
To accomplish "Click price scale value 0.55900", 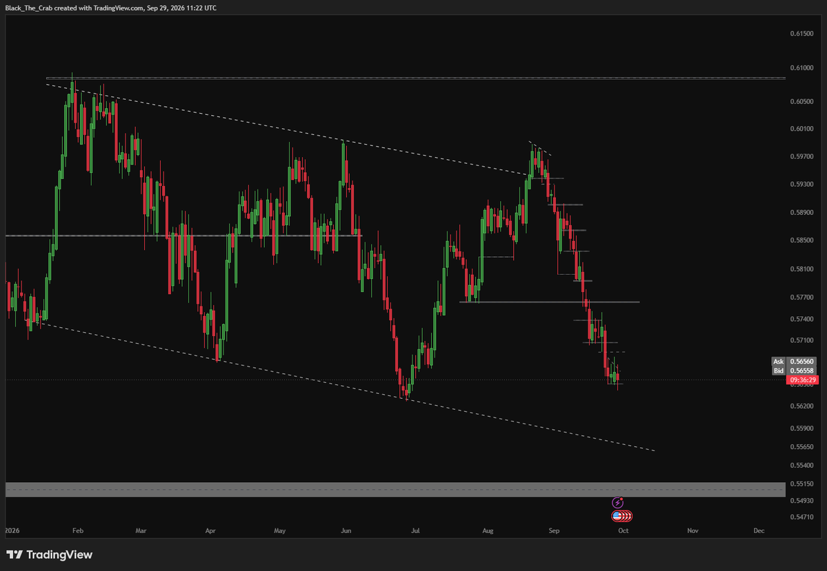I will coord(801,428).
